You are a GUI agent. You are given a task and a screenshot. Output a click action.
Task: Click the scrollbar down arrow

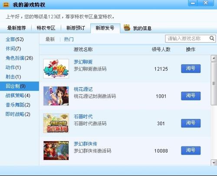coord(214,163)
